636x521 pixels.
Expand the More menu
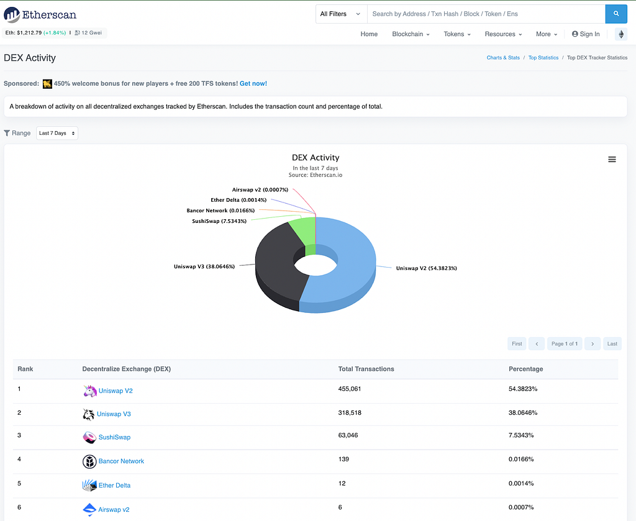547,34
